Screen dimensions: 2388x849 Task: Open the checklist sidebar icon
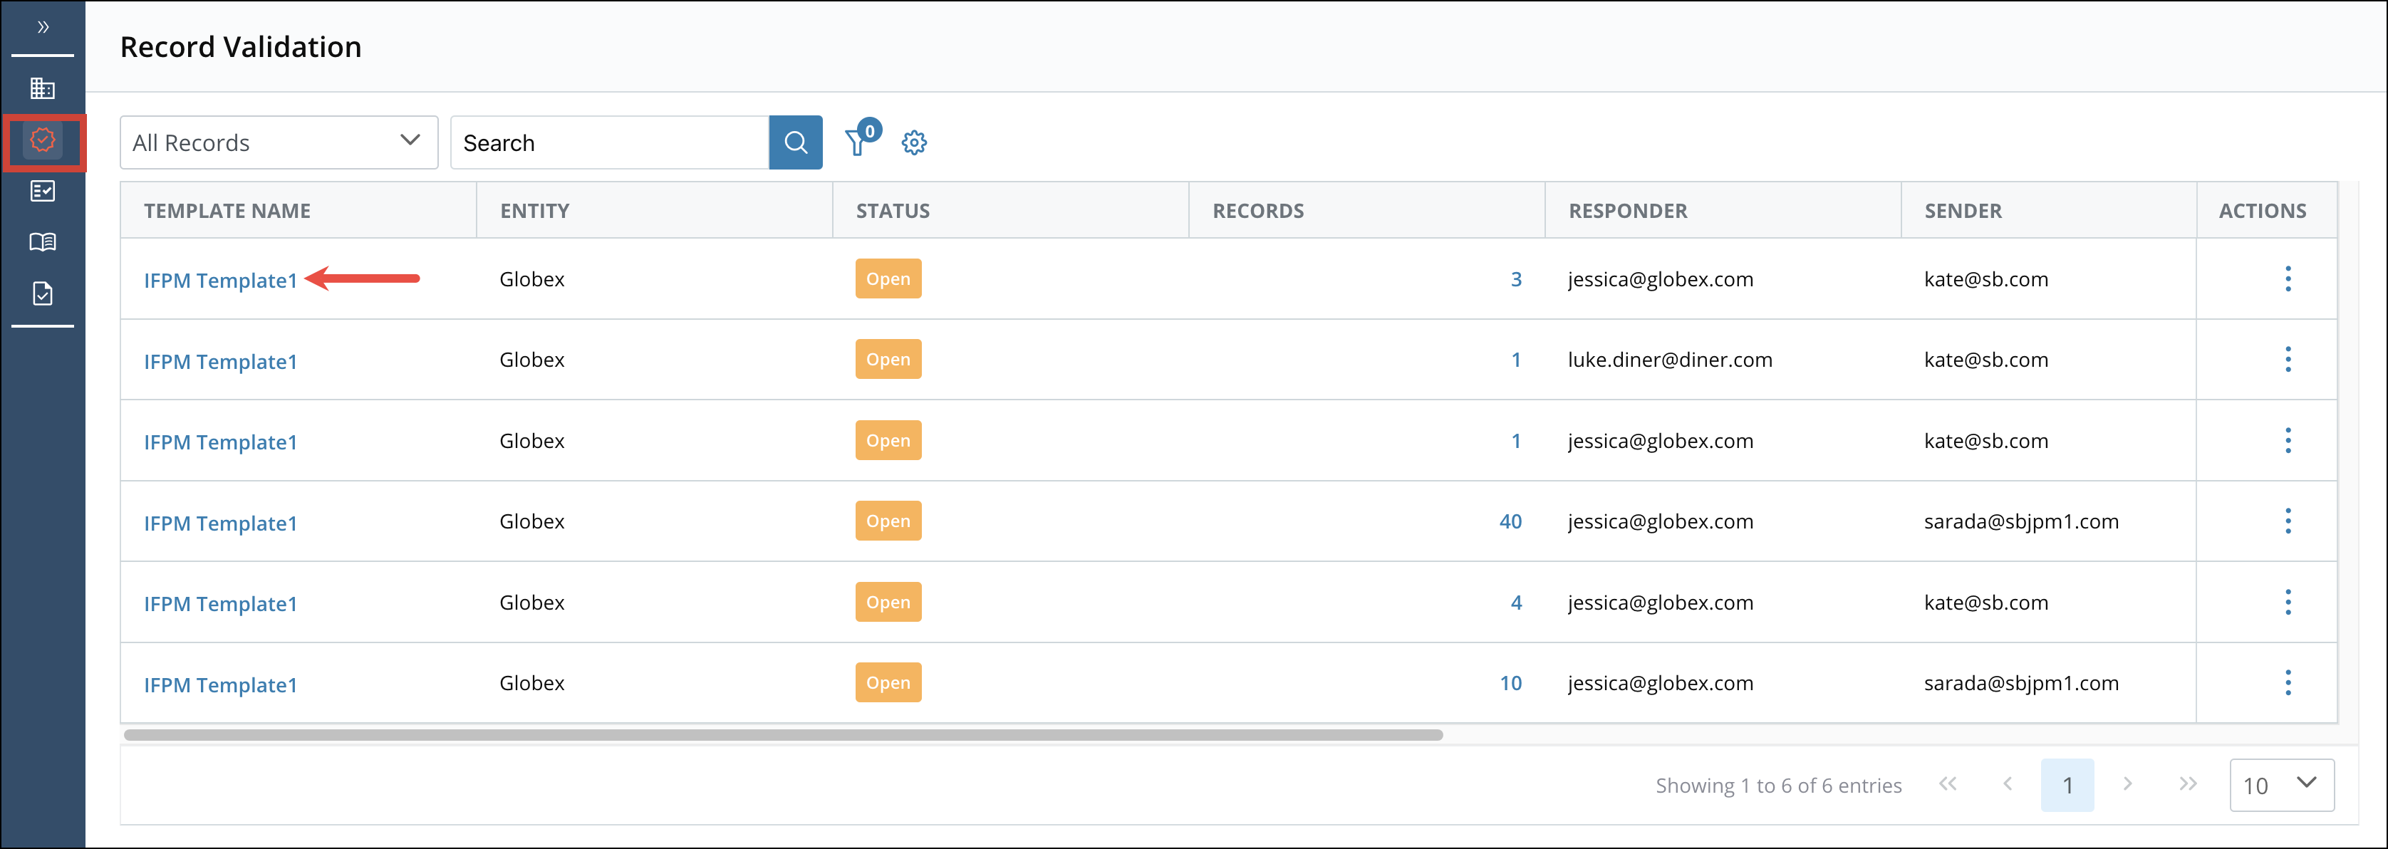(43, 191)
